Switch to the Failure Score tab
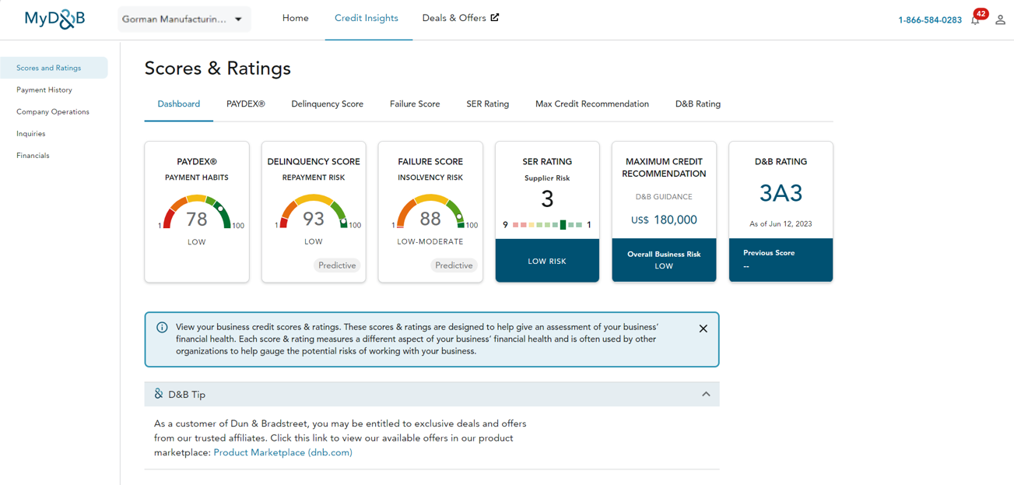 415,104
